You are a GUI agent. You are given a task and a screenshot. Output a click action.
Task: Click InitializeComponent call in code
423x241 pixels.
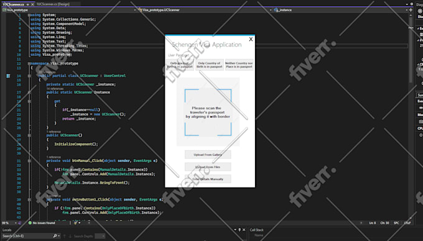76,144
